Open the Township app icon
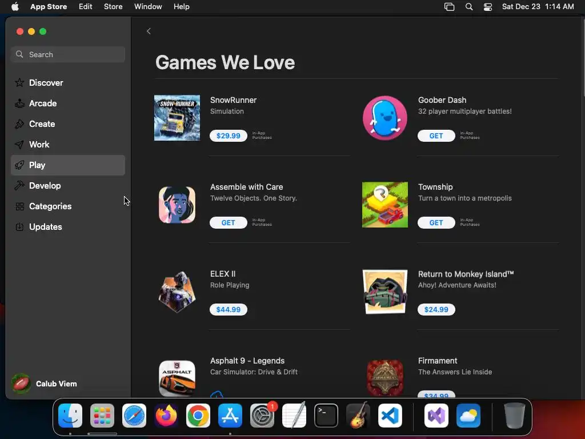Image resolution: width=585 pixels, height=439 pixels. click(x=384, y=205)
